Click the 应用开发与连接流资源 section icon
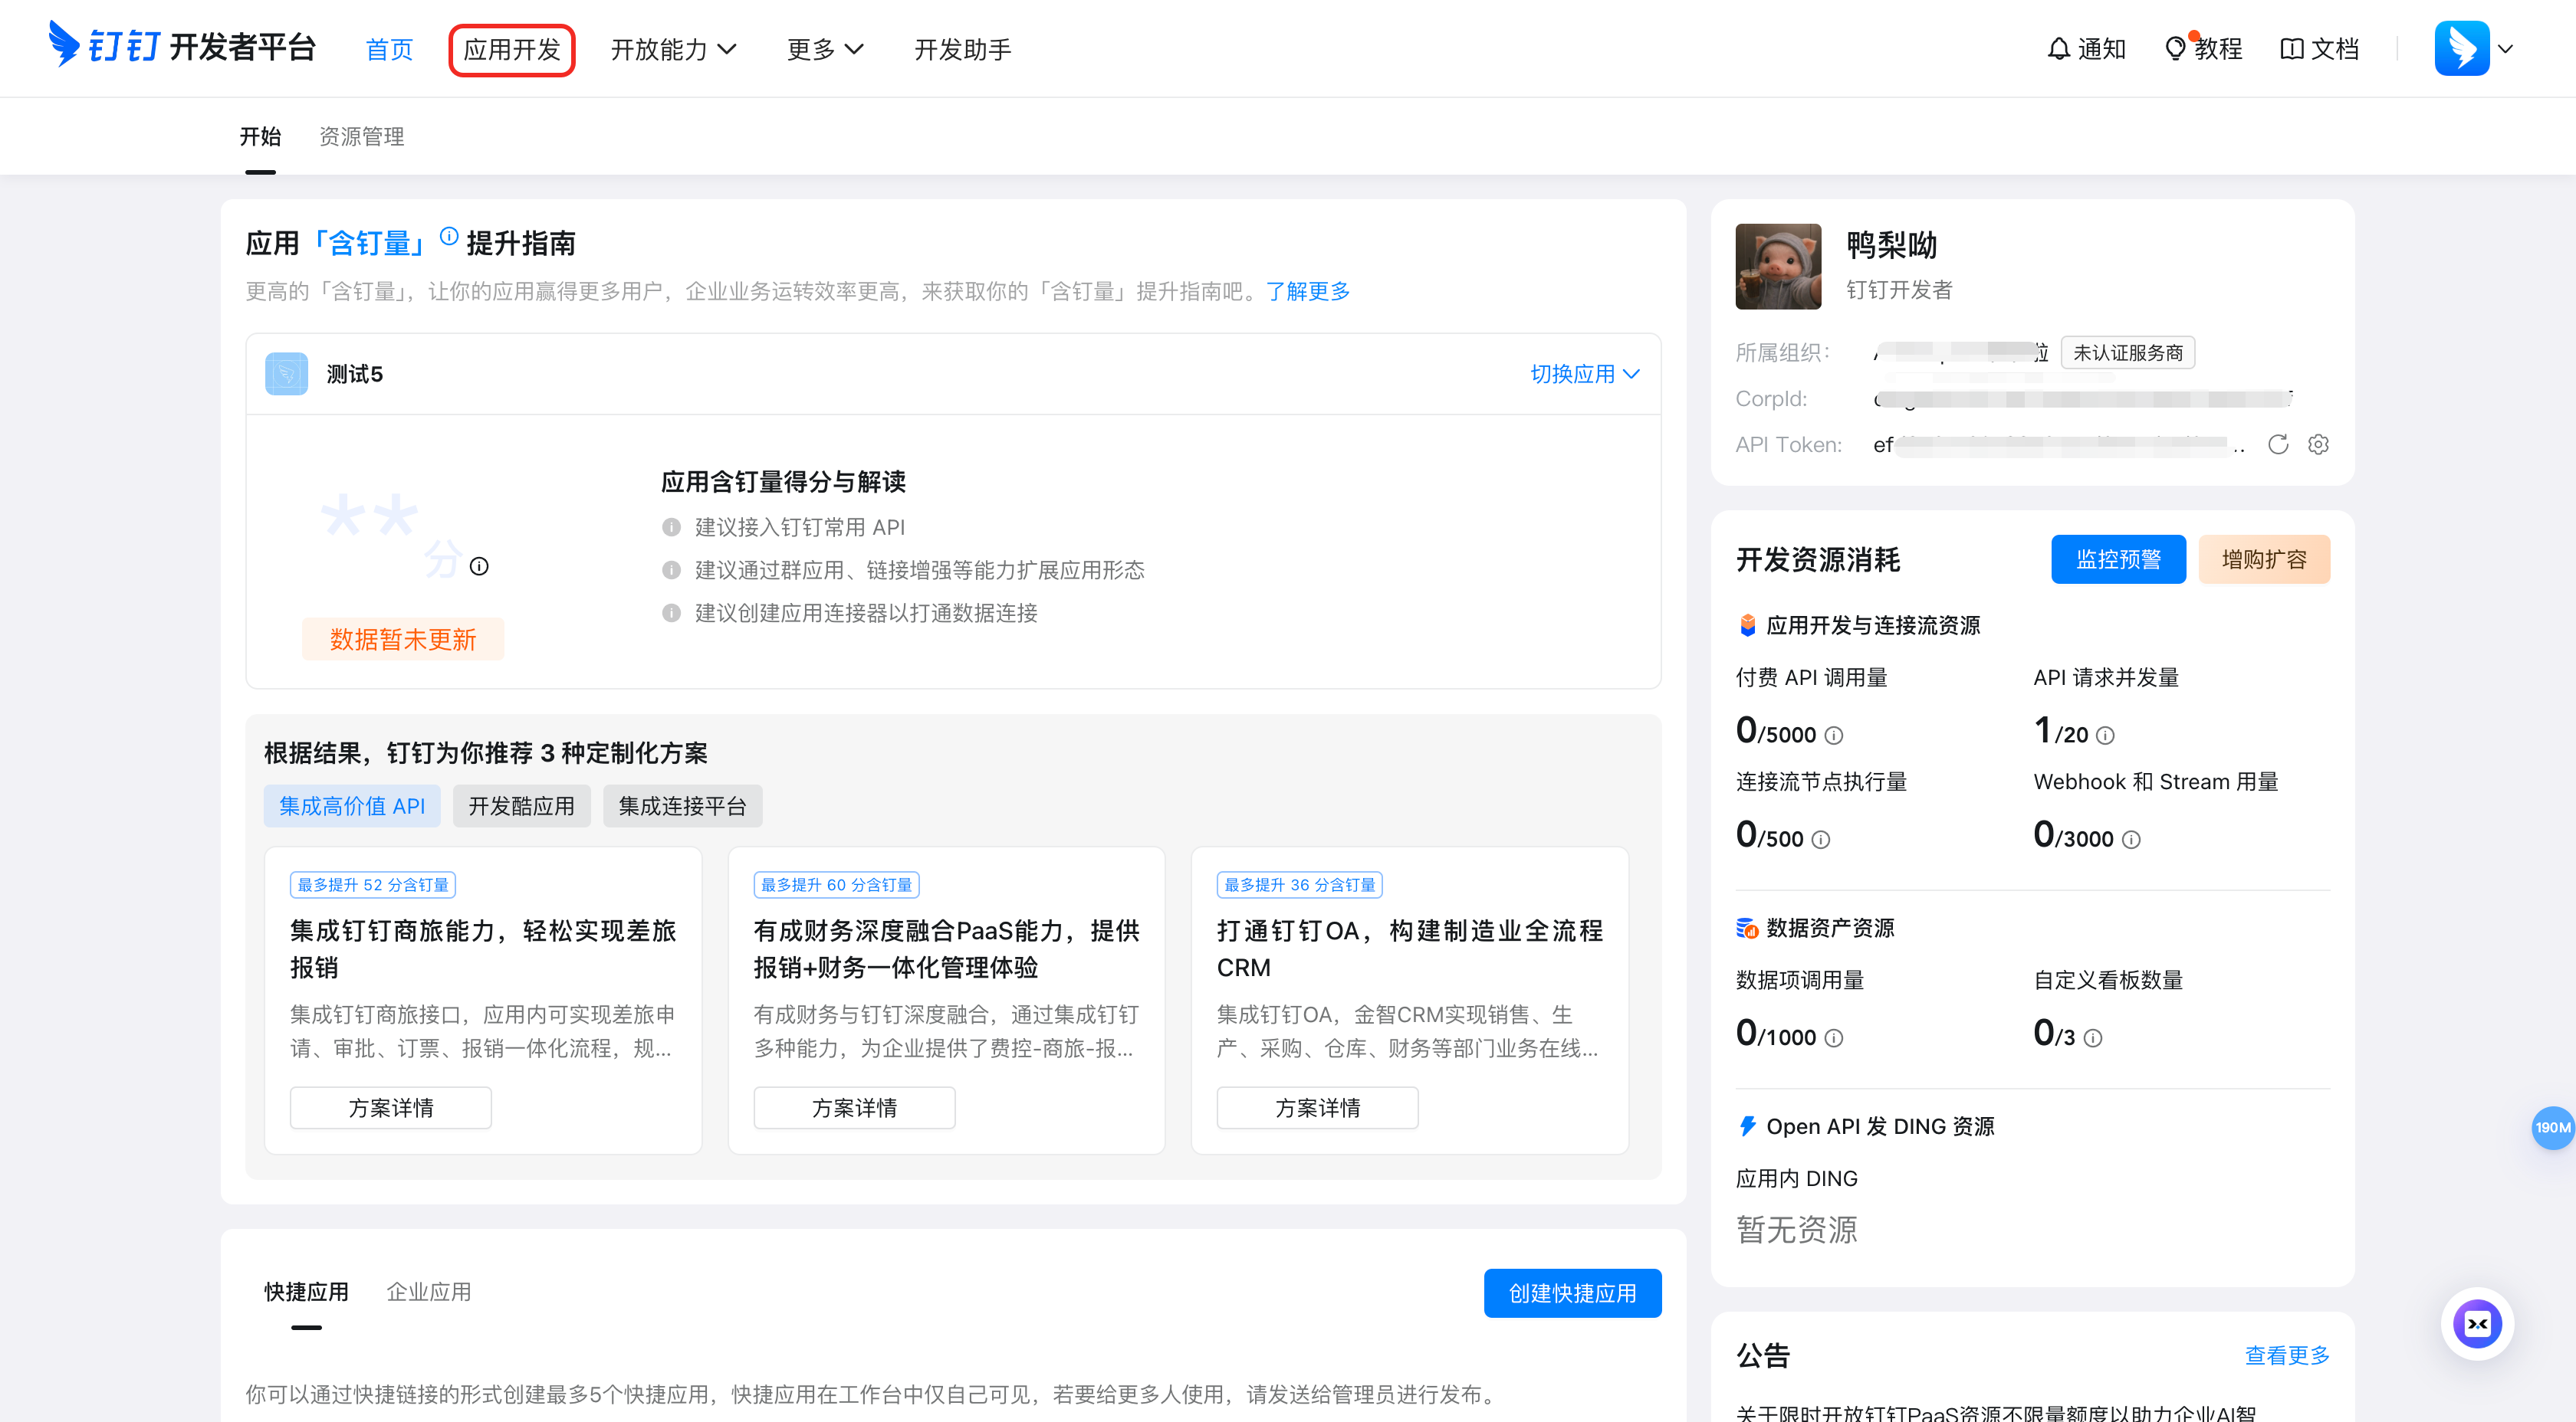 (1747, 625)
